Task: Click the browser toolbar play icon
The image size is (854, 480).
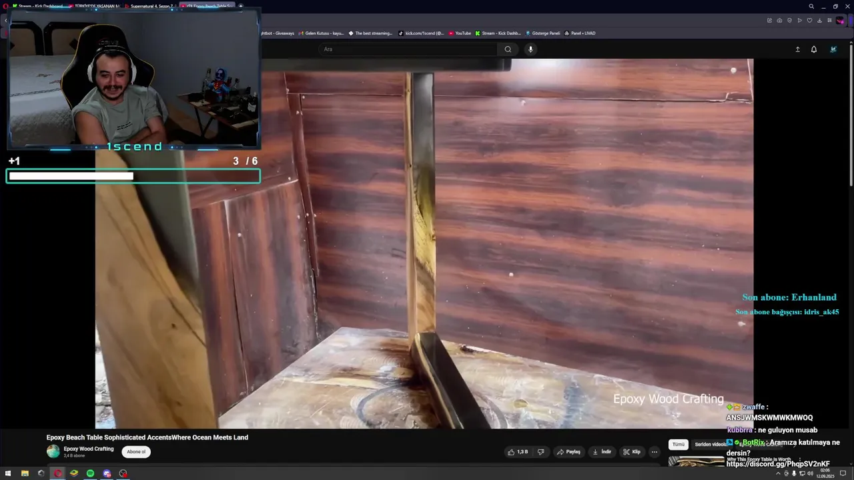Action: point(799,21)
